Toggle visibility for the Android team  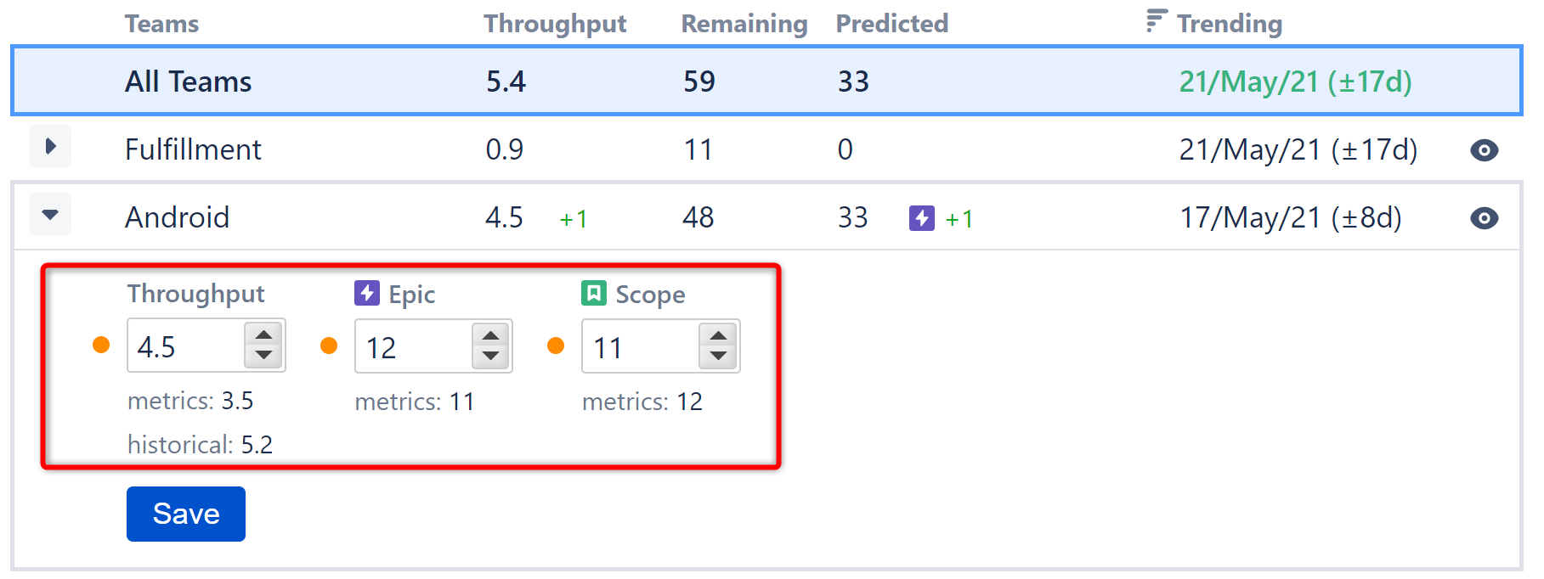(1483, 218)
